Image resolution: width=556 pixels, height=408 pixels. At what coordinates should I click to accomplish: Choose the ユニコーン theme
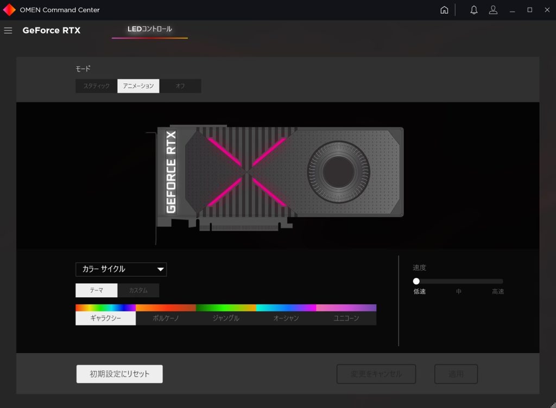pos(346,318)
